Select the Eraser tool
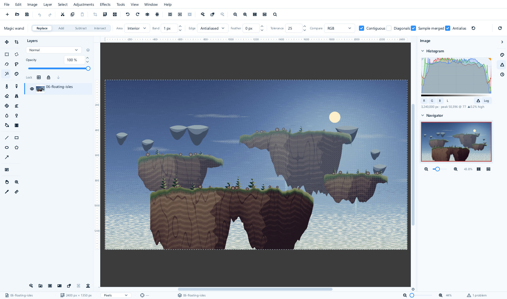 [7, 96]
